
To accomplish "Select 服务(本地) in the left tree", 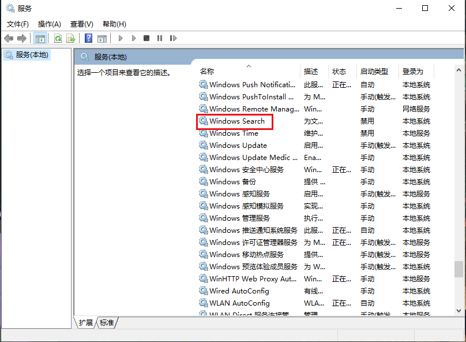I will 32,55.
